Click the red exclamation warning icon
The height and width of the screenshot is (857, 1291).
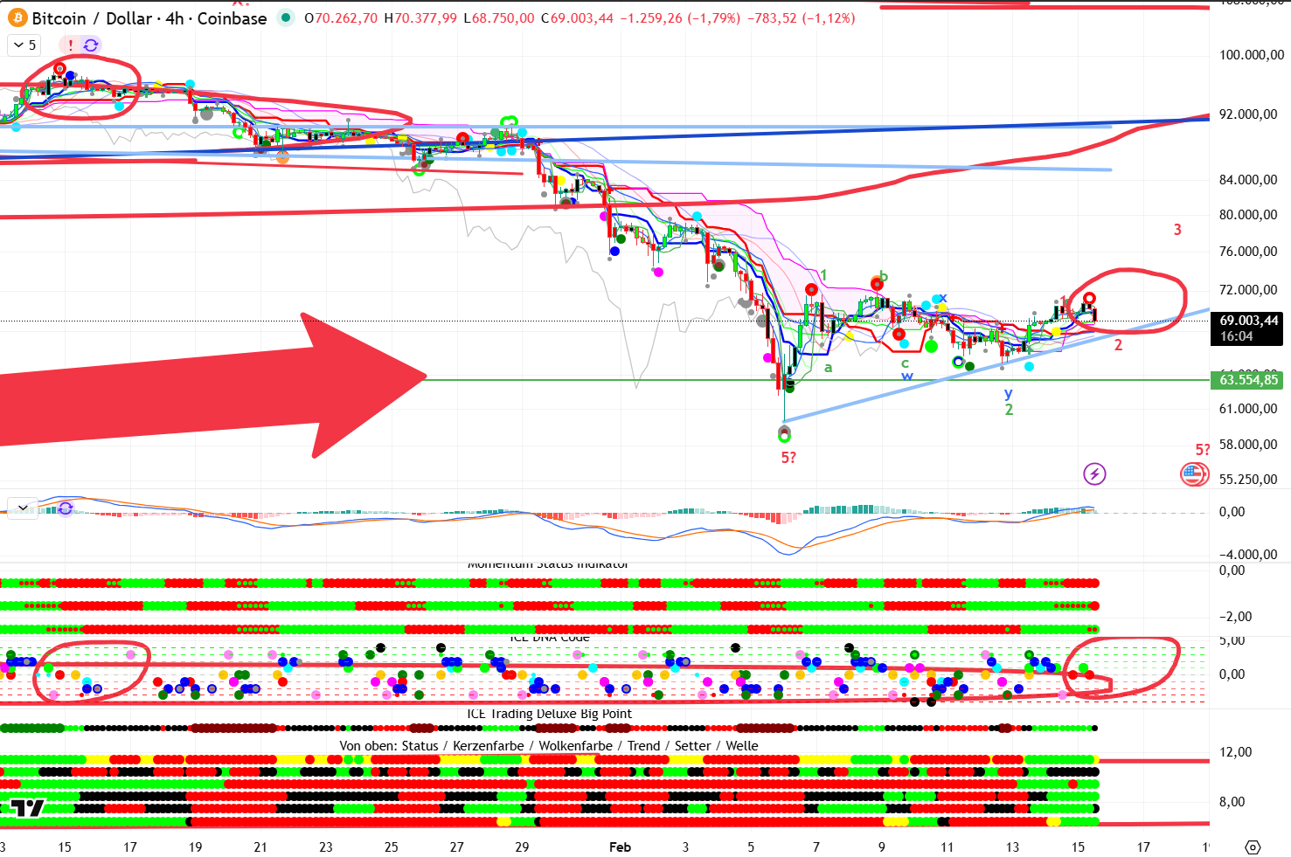71,45
